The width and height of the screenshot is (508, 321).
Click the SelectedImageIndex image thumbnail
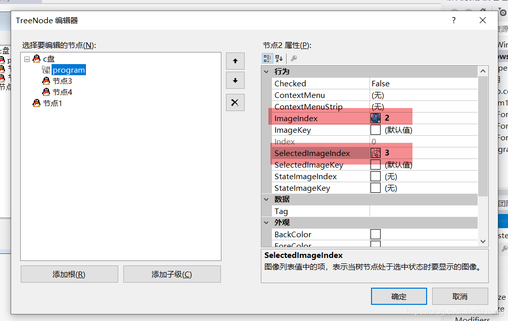376,153
